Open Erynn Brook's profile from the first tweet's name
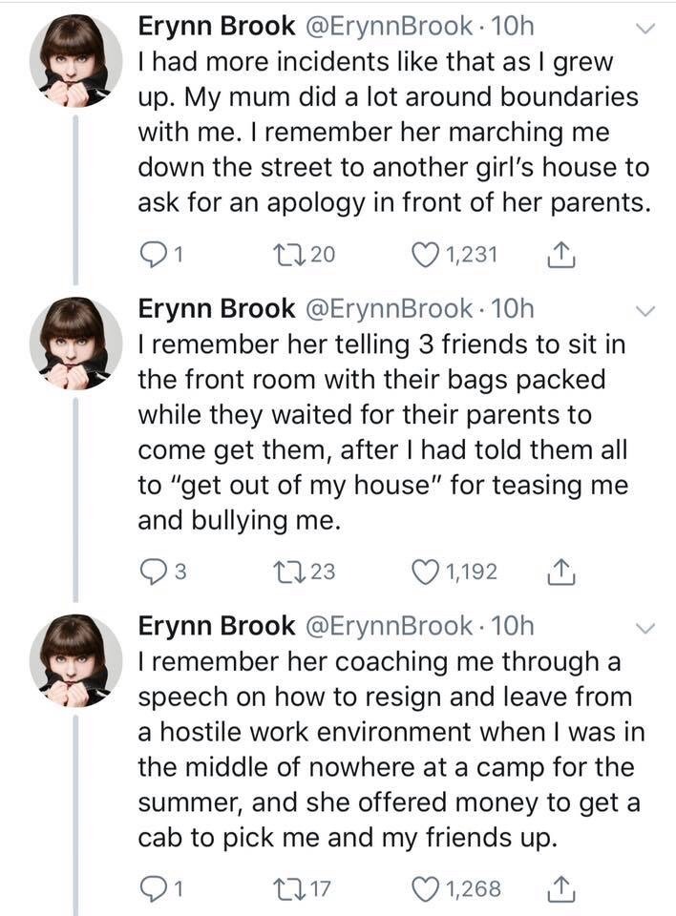The height and width of the screenshot is (916, 676). pos(217,26)
